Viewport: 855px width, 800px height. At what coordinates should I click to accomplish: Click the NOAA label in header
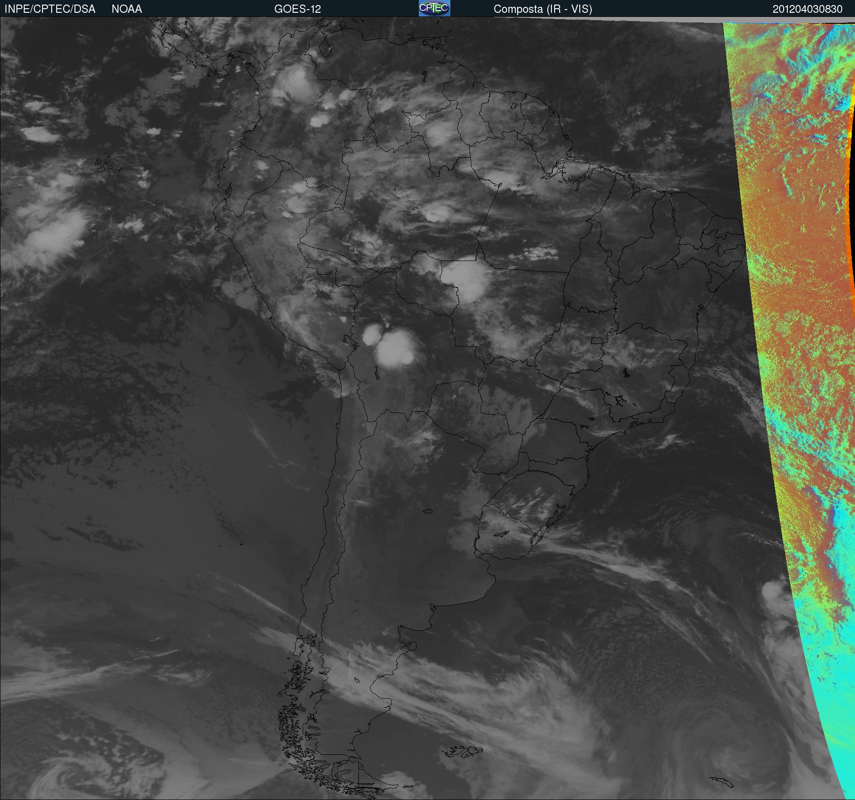click(x=127, y=9)
